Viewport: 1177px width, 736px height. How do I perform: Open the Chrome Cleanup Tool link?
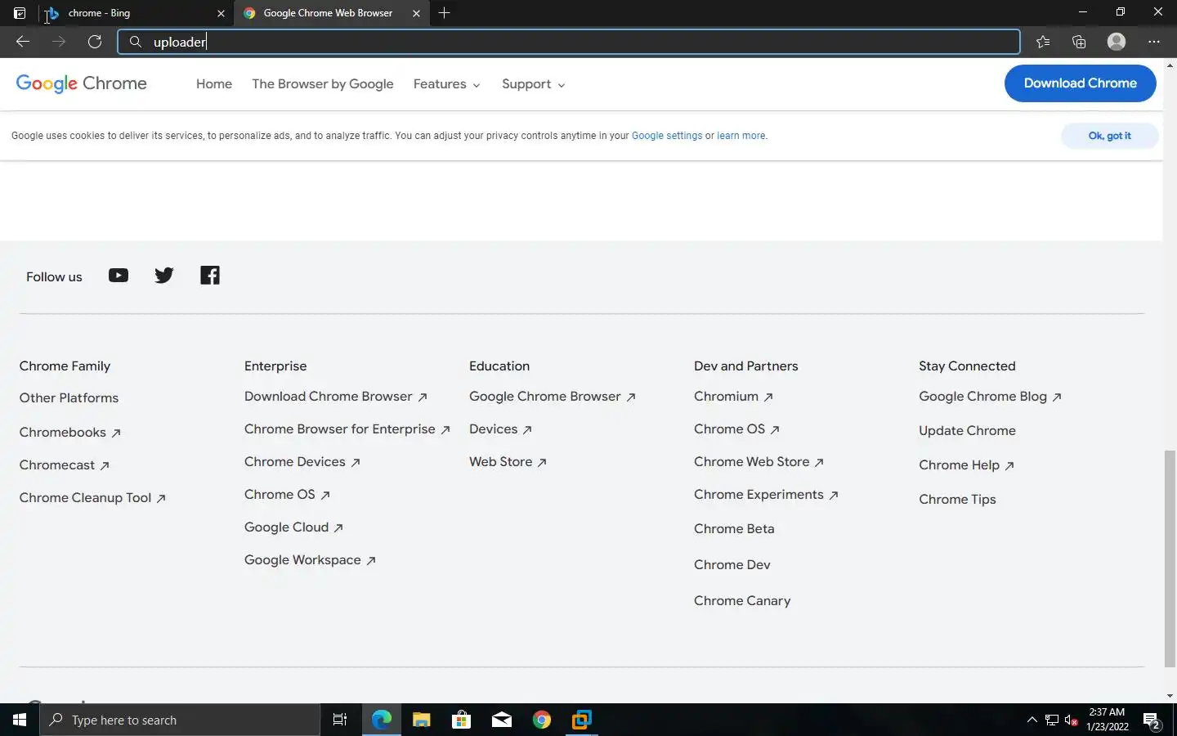click(93, 498)
